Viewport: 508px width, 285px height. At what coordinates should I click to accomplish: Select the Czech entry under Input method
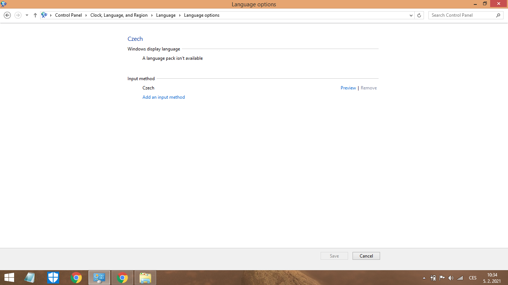[x=148, y=88]
